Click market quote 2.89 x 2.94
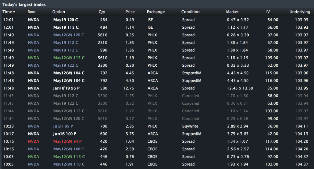 (x=238, y=126)
